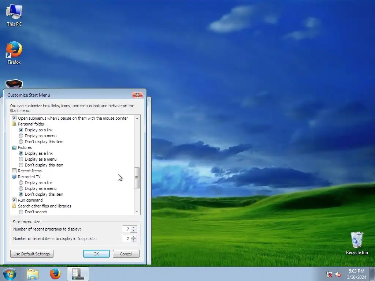The image size is (375, 281).
Task: Select Personal folder Display as a link
Action: pos(21,130)
